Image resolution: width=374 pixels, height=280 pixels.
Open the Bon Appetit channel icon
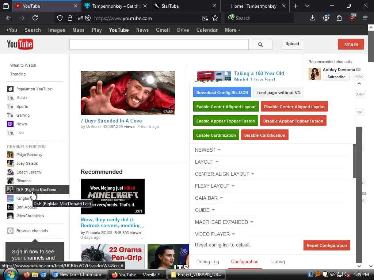click(x=10, y=207)
